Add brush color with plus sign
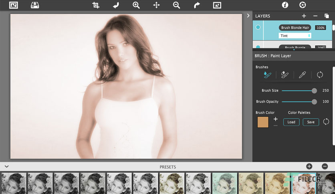The image size is (335, 194). (276, 119)
